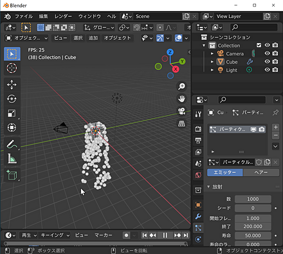Open ファイル menu
The height and width of the screenshot is (254, 283).
click(x=24, y=16)
